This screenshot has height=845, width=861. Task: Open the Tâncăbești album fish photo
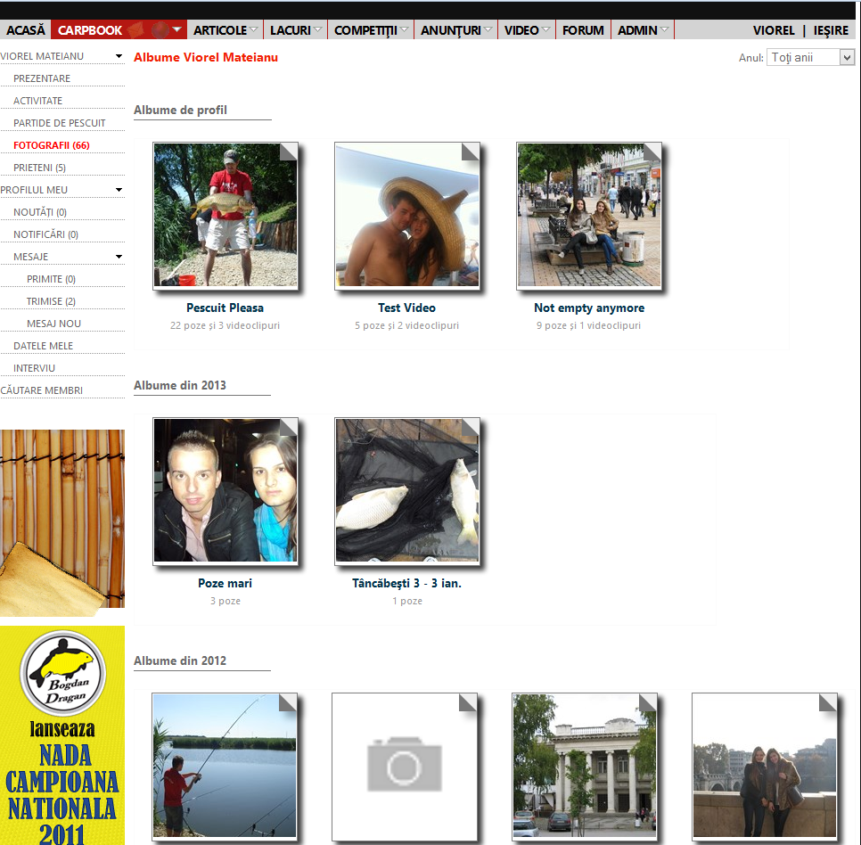point(406,490)
